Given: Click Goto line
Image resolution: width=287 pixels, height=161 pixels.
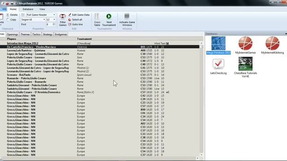Looking at the screenshot, I should coord(75,24).
